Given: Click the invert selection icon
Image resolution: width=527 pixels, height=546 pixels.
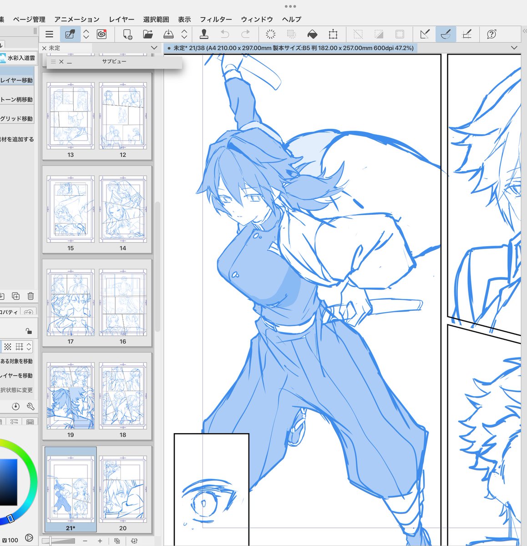Looking at the screenshot, I should pos(379,34).
